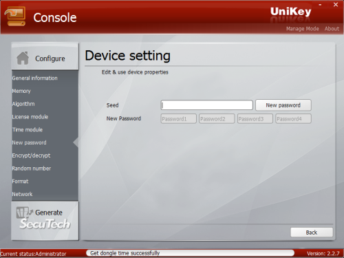344x258 pixels.
Task: Click the 'Version: 2.2.7' label
Action: click(x=323, y=253)
